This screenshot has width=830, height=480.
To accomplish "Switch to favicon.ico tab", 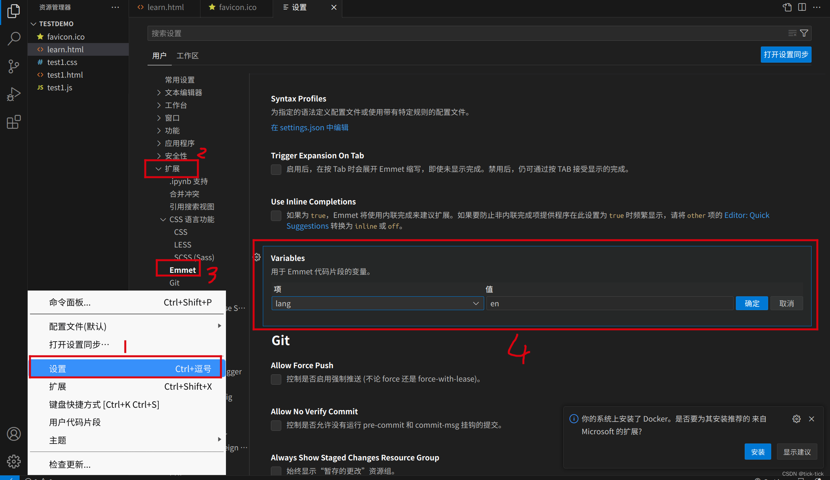I will pyautogui.click(x=236, y=8).
